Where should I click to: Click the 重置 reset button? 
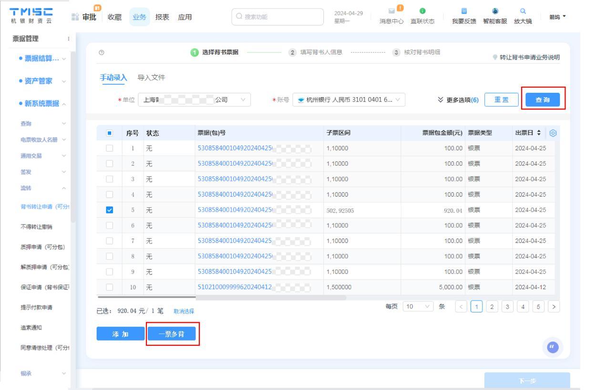(502, 100)
